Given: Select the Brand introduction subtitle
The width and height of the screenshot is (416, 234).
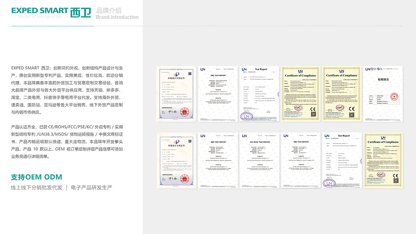Looking at the screenshot, I should tap(117, 17).
